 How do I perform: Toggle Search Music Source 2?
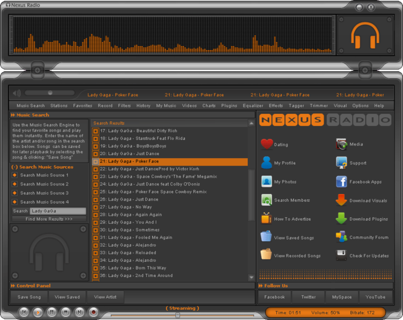point(15,184)
